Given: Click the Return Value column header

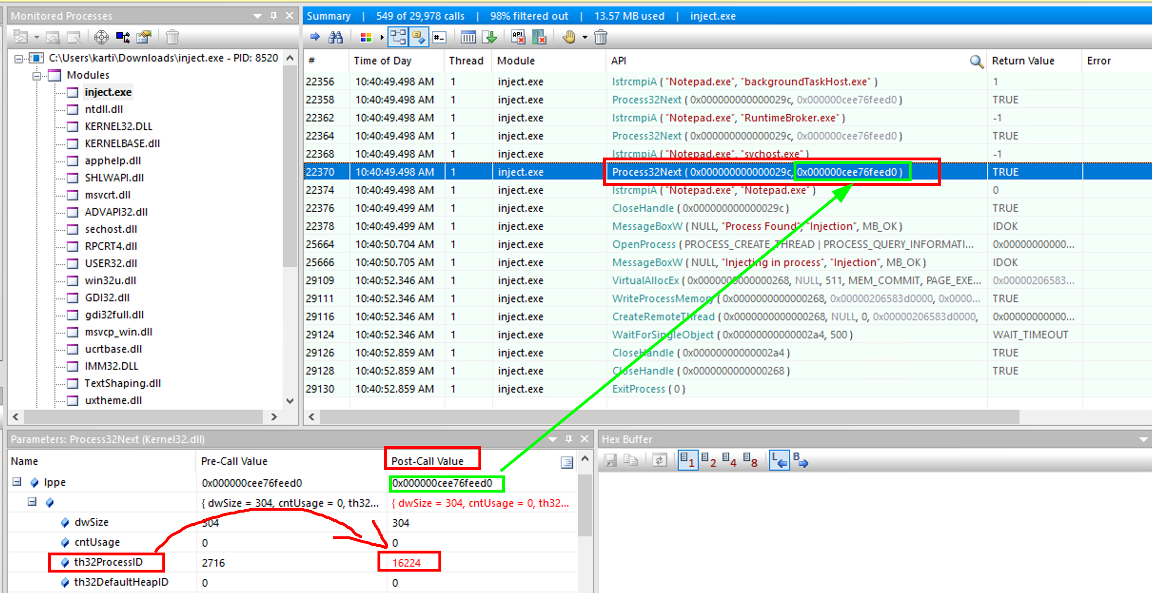Looking at the screenshot, I should [x=1023, y=61].
